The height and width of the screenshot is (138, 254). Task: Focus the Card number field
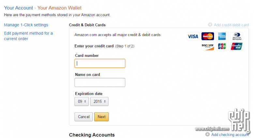tap(100, 63)
